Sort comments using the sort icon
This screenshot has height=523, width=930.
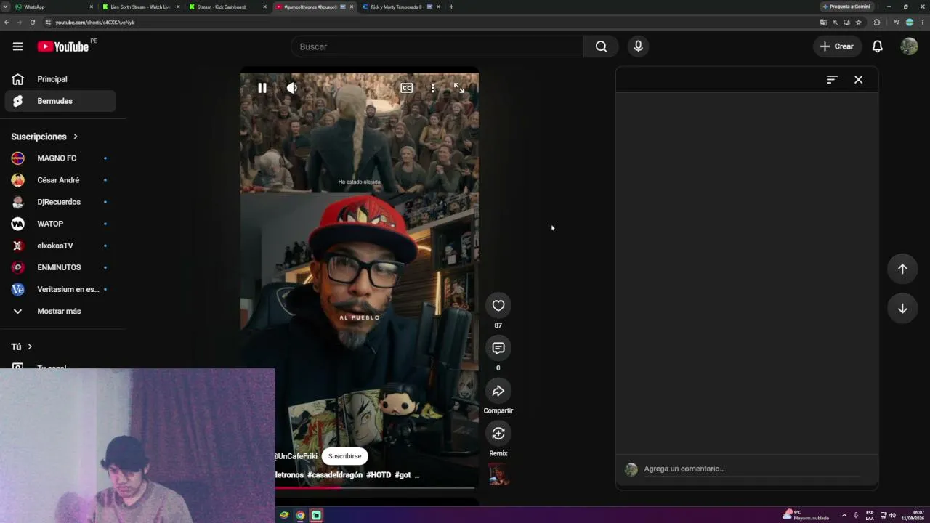click(832, 79)
